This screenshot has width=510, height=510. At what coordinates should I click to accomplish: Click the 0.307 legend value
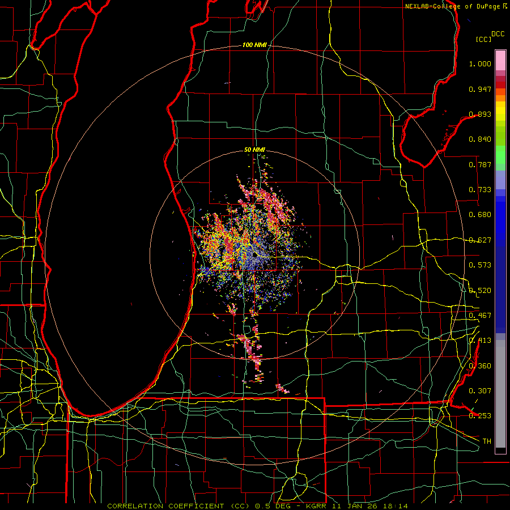480,391
